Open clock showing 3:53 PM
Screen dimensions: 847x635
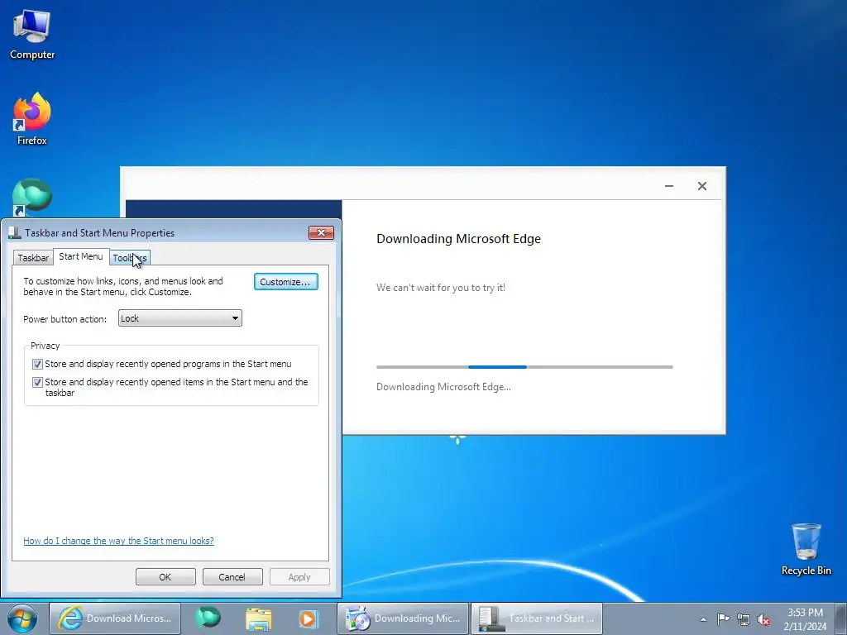(x=805, y=618)
